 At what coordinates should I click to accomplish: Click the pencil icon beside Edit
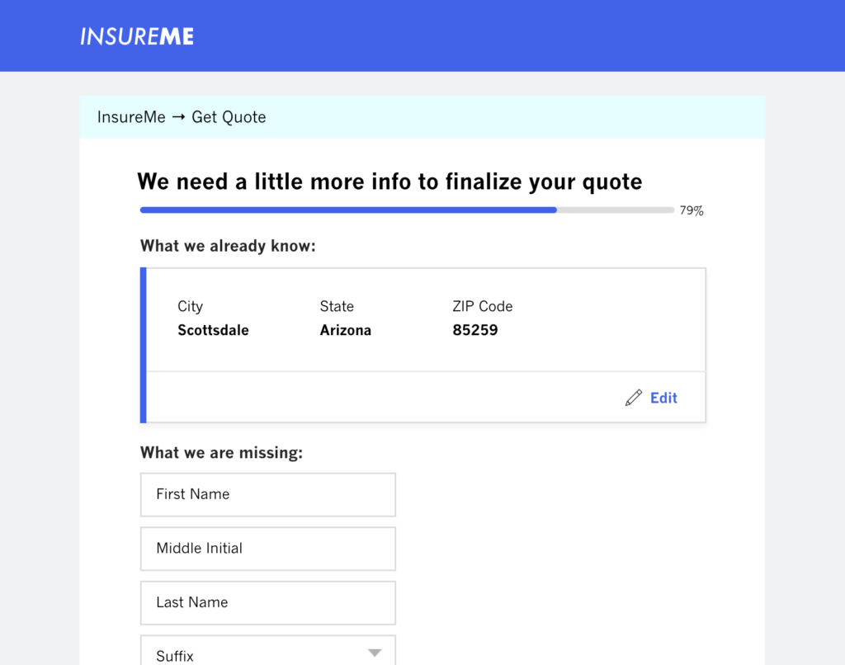coord(634,398)
